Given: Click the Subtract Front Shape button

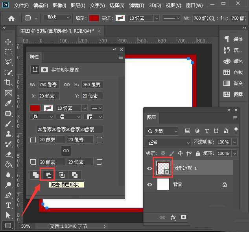Looking at the screenshot, I should (x=47, y=175).
